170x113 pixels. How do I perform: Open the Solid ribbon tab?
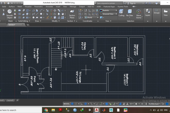point(4,7)
